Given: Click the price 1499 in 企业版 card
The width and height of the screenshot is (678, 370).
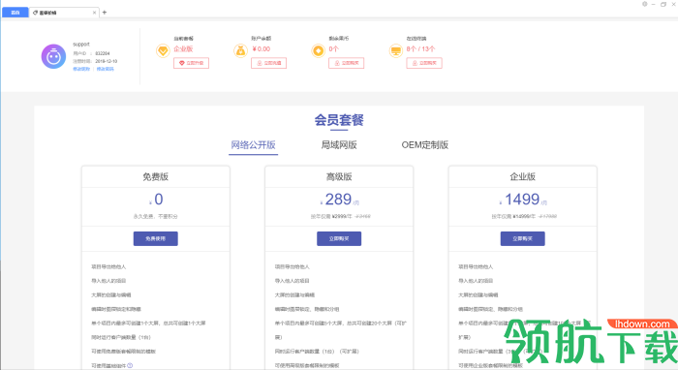Looking at the screenshot, I should 522,200.
